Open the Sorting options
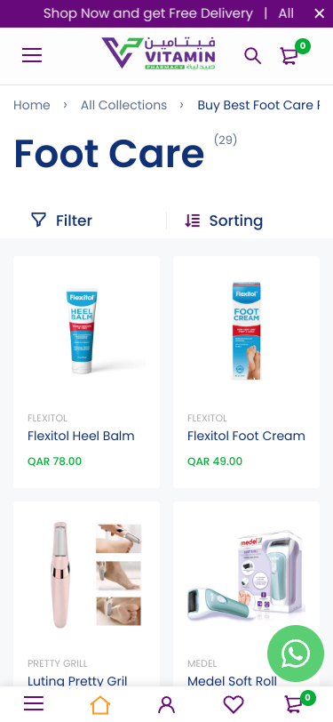This screenshot has width=333, height=722. click(224, 221)
